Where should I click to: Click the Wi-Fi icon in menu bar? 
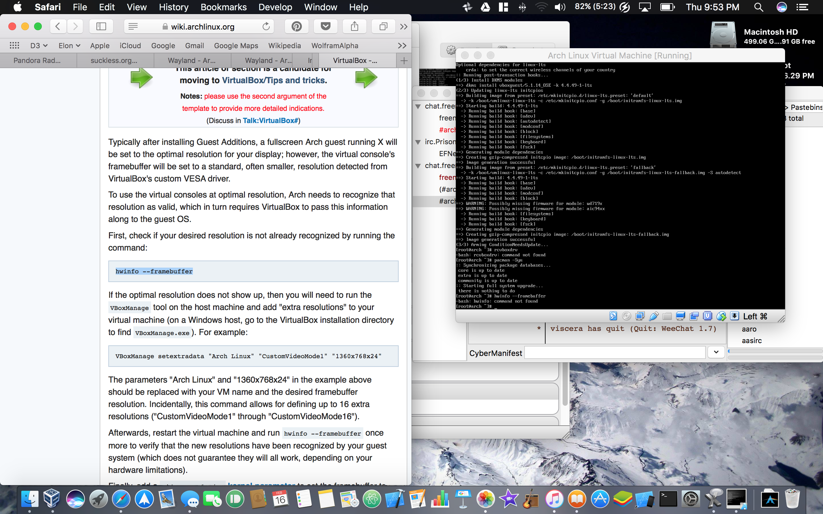coord(541,7)
